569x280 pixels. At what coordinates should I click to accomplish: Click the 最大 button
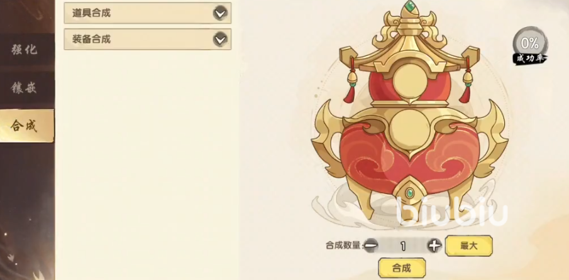pos(469,245)
